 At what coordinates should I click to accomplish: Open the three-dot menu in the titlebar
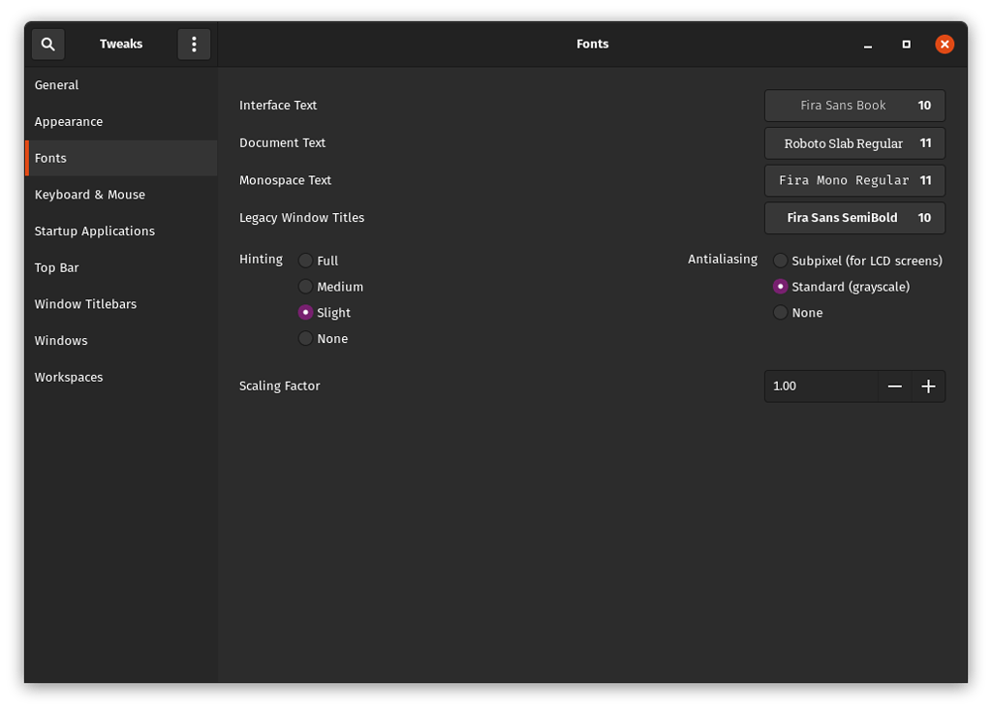point(194,44)
